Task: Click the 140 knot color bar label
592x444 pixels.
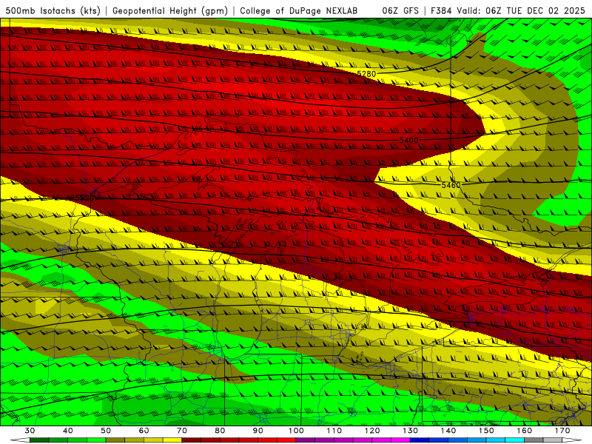Action: point(448,431)
